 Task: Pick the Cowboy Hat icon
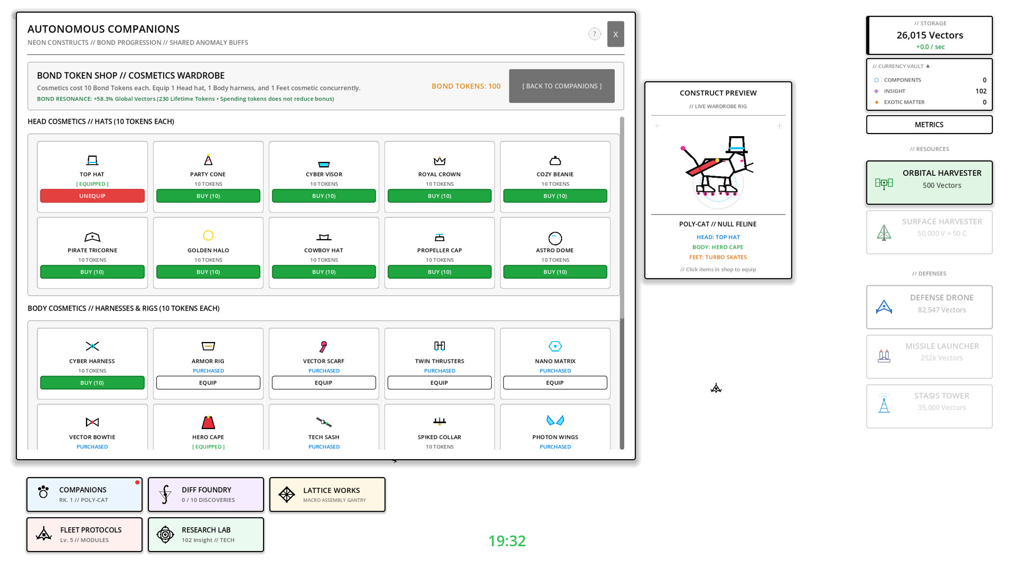[324, 237]
